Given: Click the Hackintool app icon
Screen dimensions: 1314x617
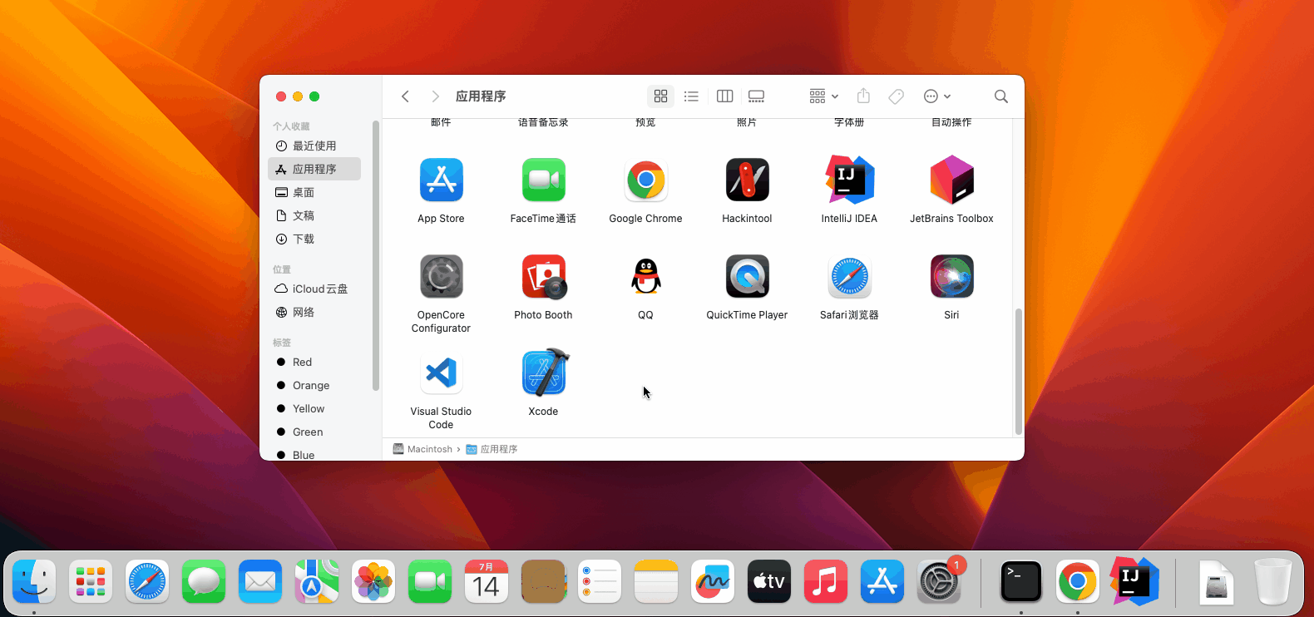Looking at the screenshot, I should pyautogui.click(x=747, y=180).
